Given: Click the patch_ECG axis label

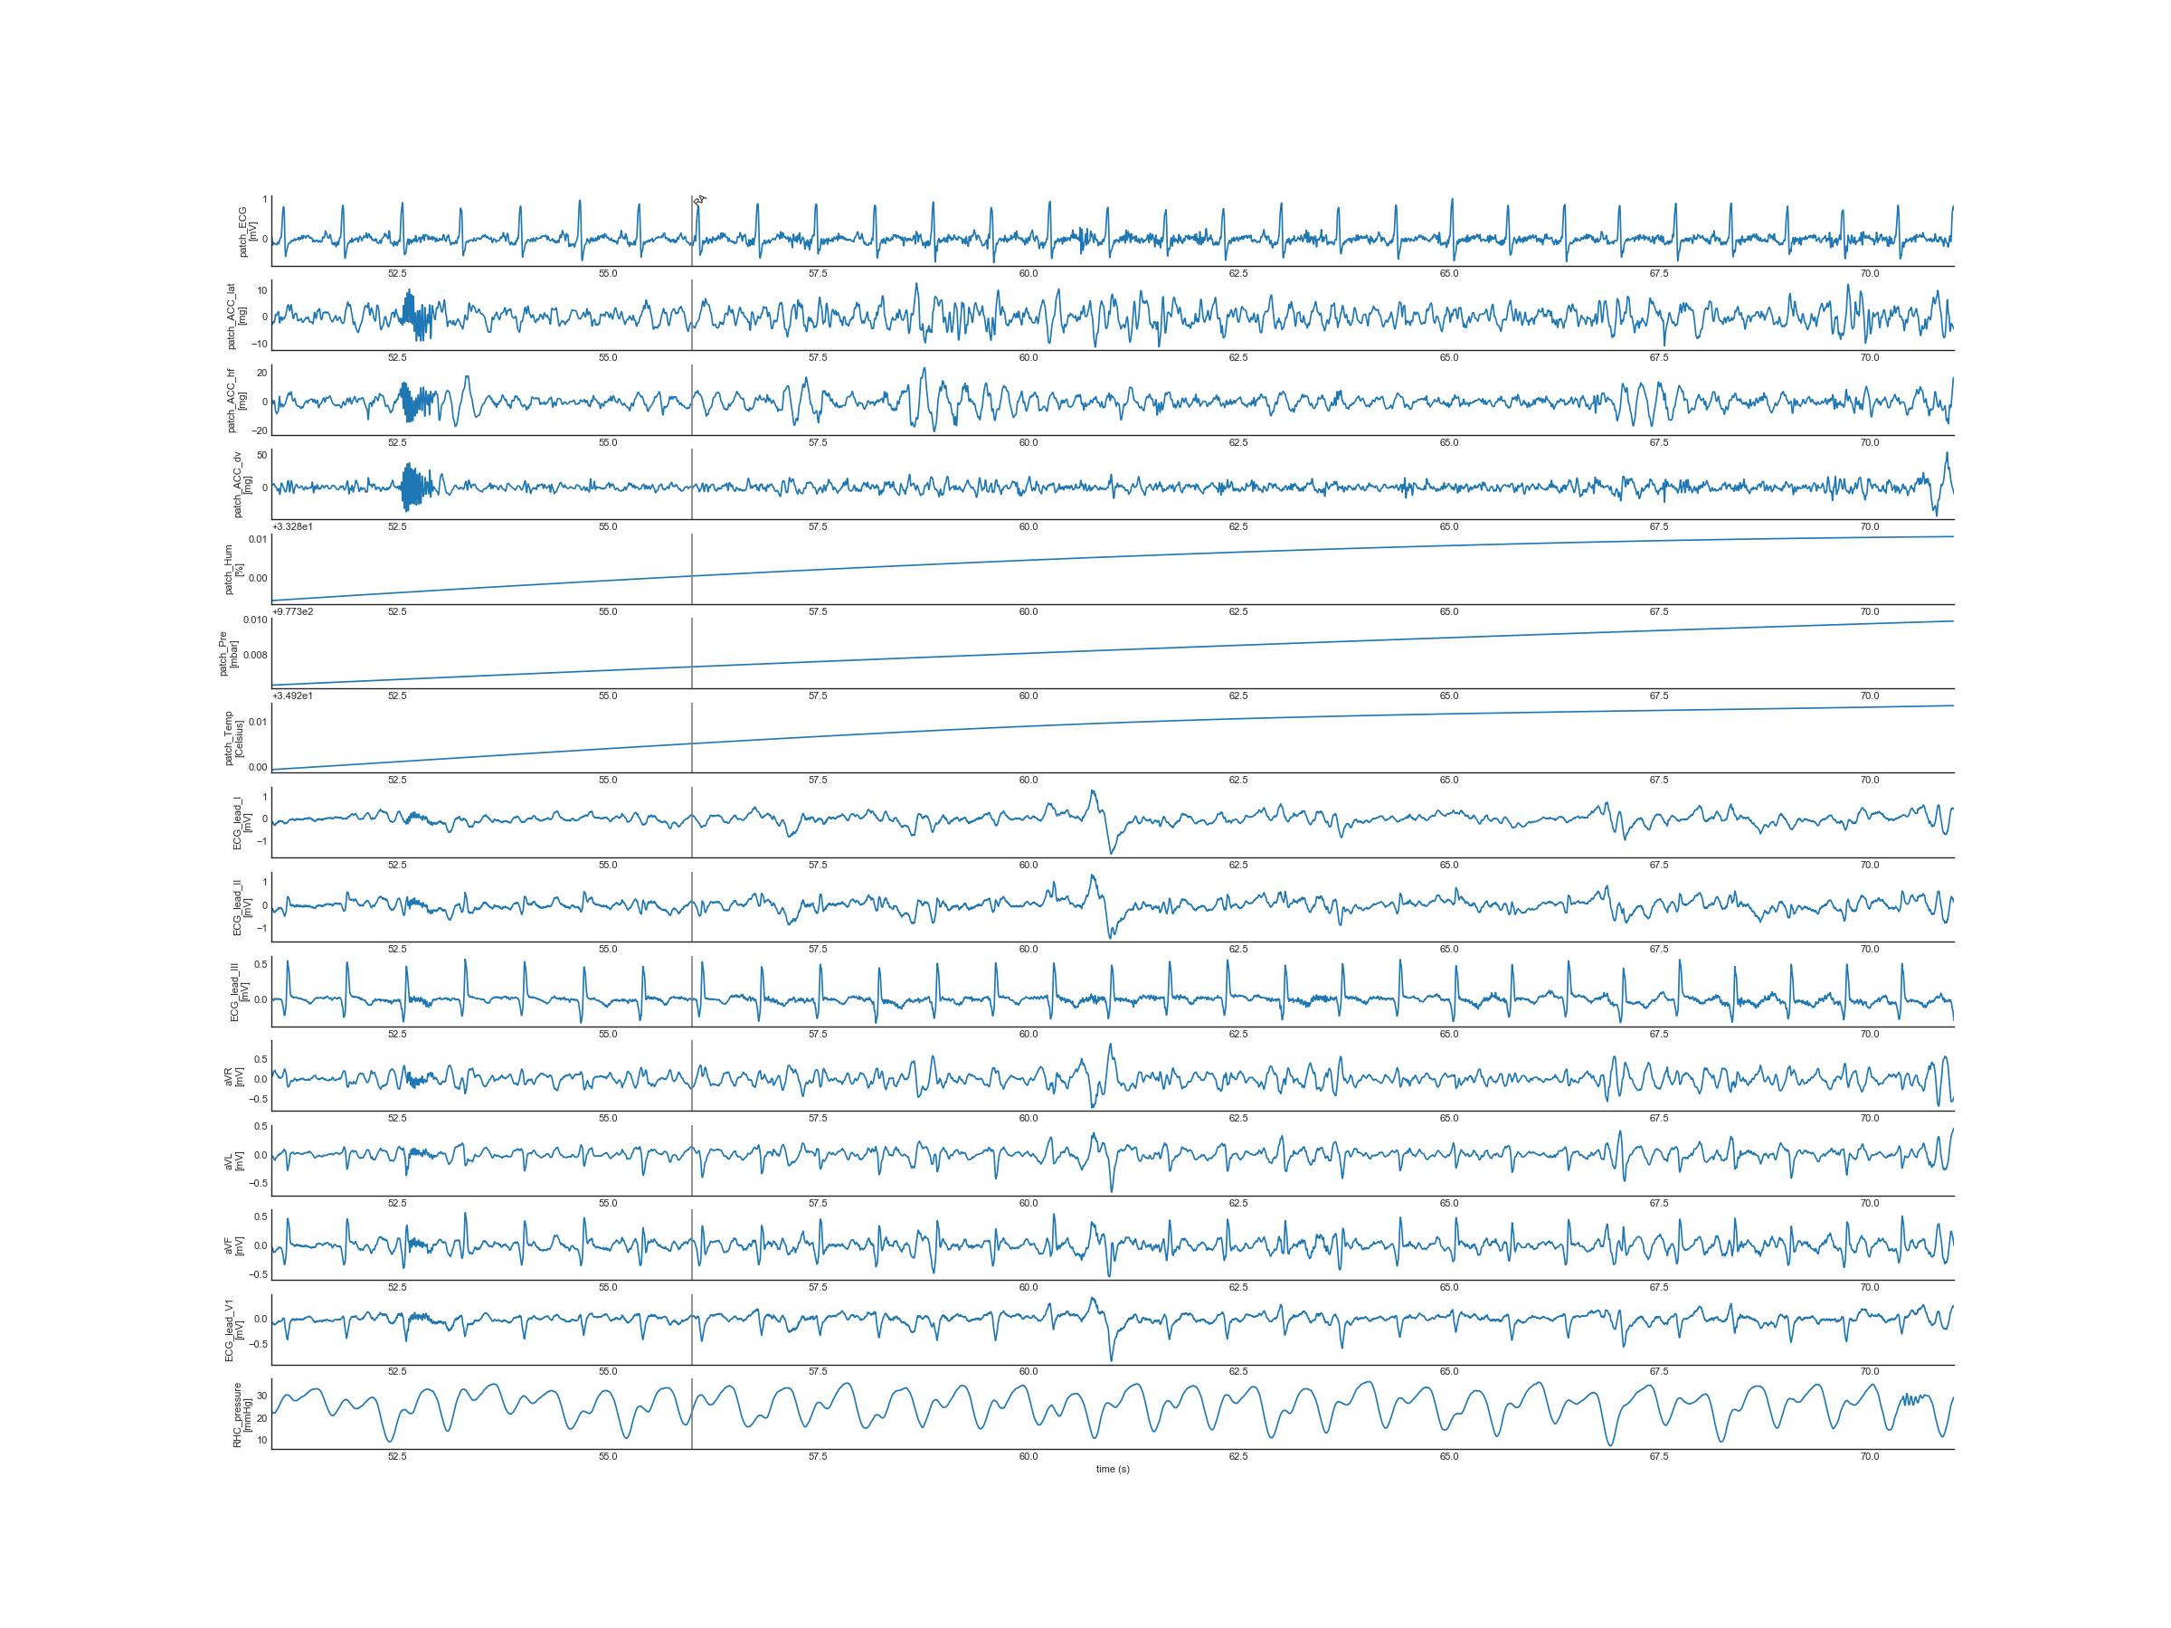Looking at the screenshot, I should [x=247, y=232].
